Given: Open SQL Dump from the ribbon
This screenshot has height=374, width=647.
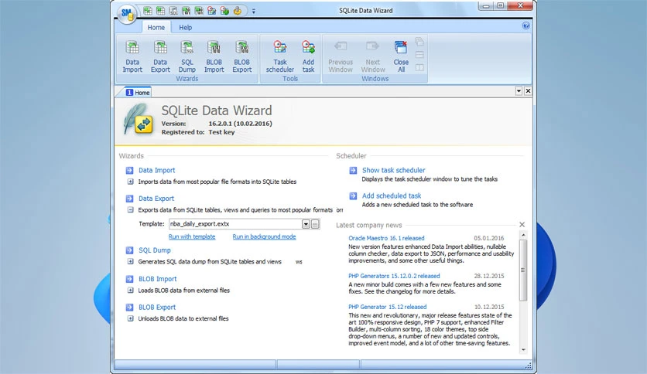Looking at the screenshot, I should [187, 57].
